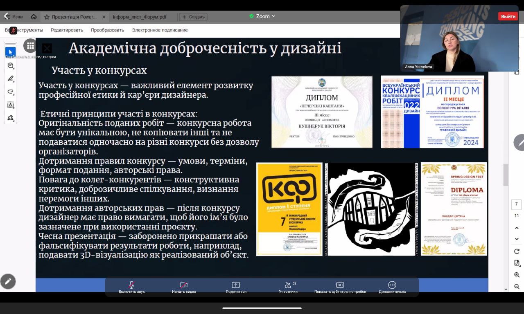The image size is (524, 314).
Task: Zoom in on the document
Action: (x=517, y=275)
